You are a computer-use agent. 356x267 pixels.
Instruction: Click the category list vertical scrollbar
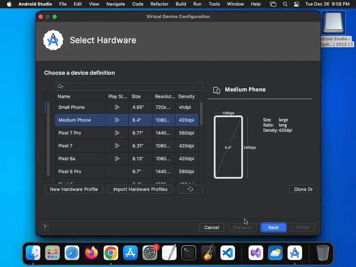(x=48, y=139)
